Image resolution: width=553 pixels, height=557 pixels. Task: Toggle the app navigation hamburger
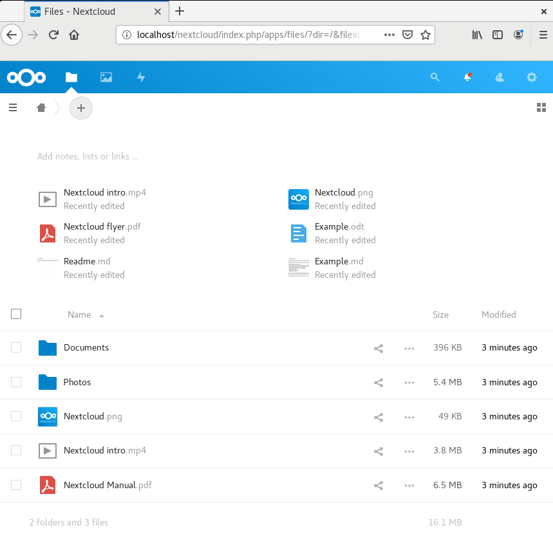coord(13,107)
